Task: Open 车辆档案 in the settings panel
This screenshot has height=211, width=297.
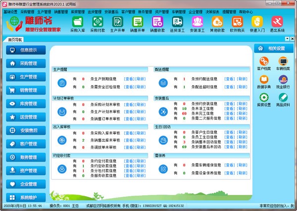Action: [x=283, y=64]
